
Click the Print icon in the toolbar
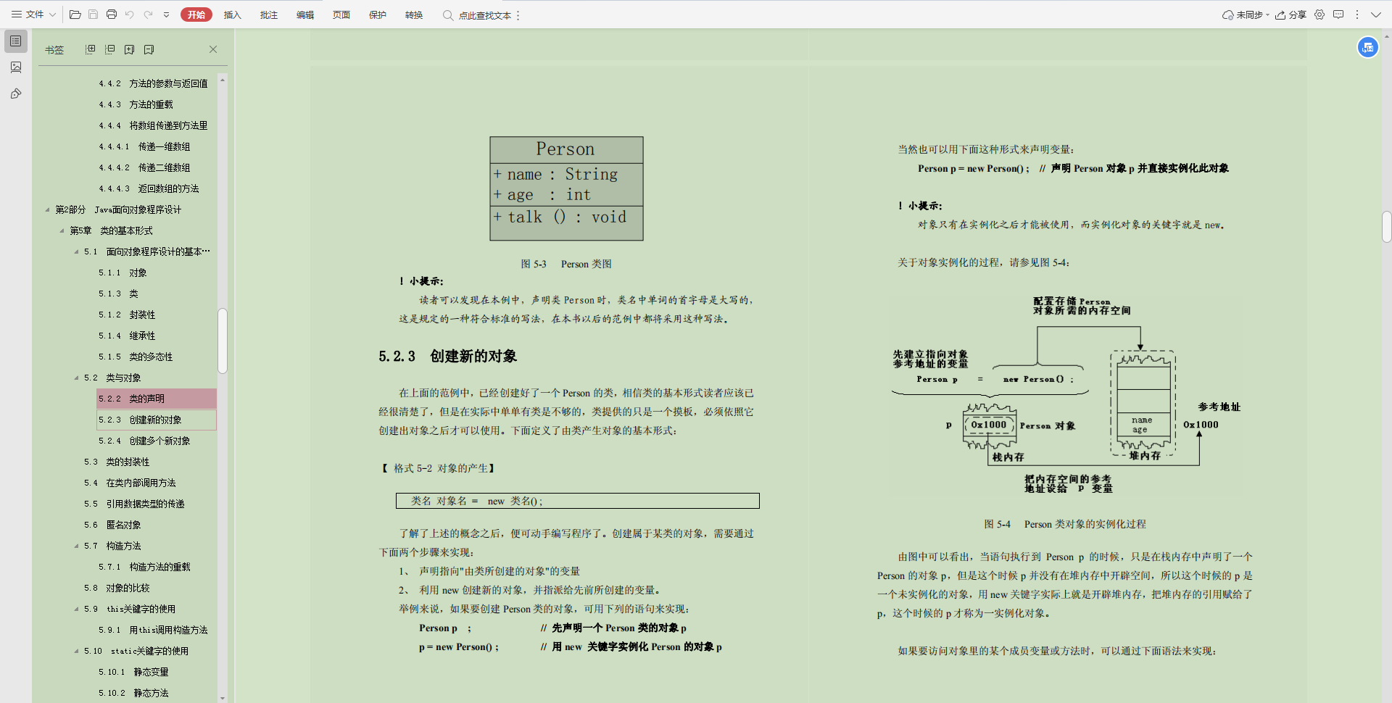tap(112, 14)
